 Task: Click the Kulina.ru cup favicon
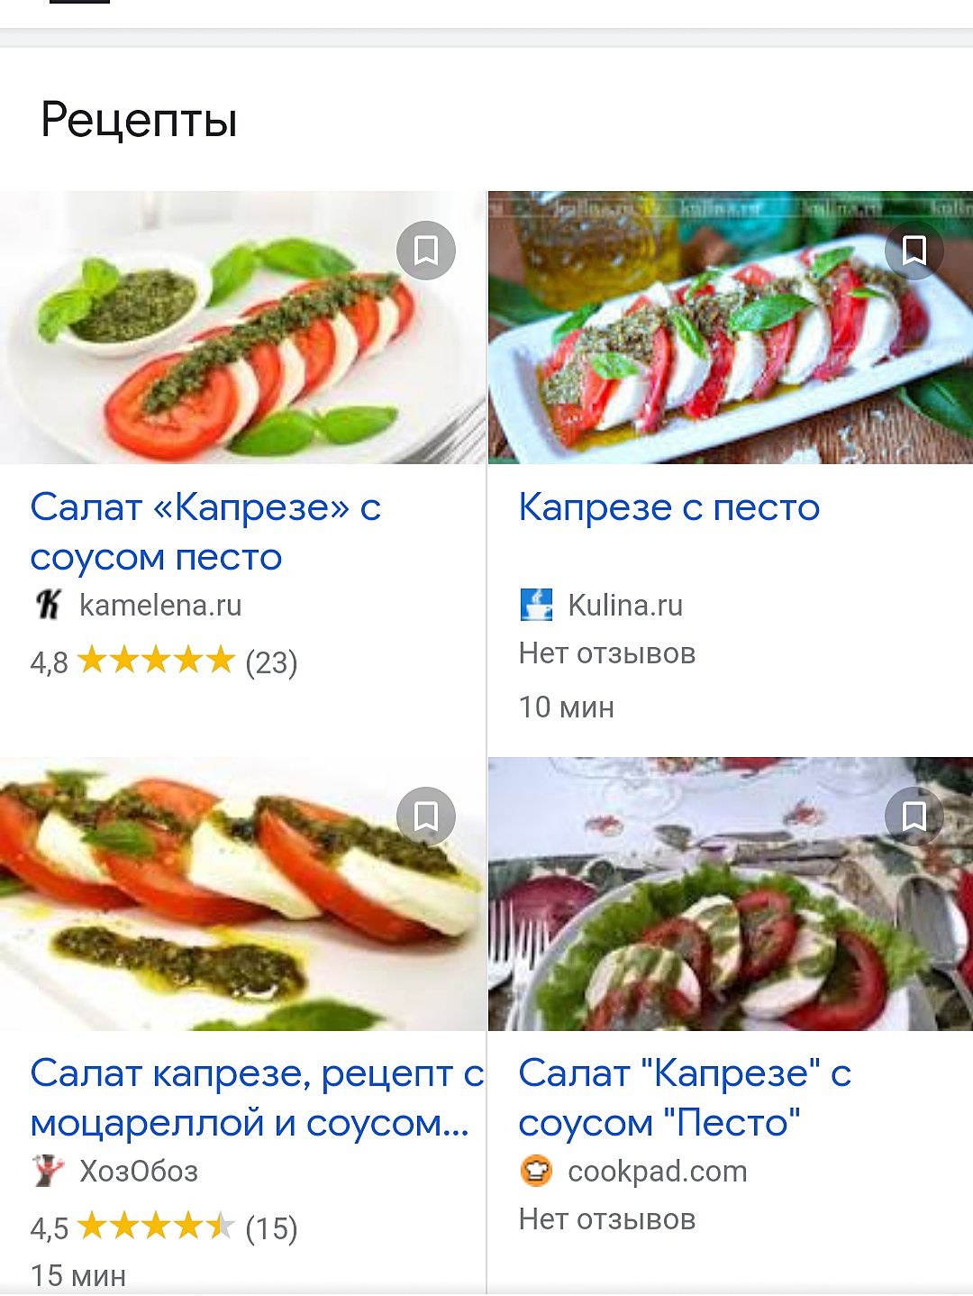(537, 605)
